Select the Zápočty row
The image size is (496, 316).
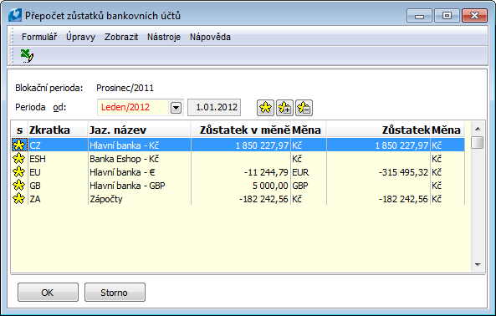[238, 199]
